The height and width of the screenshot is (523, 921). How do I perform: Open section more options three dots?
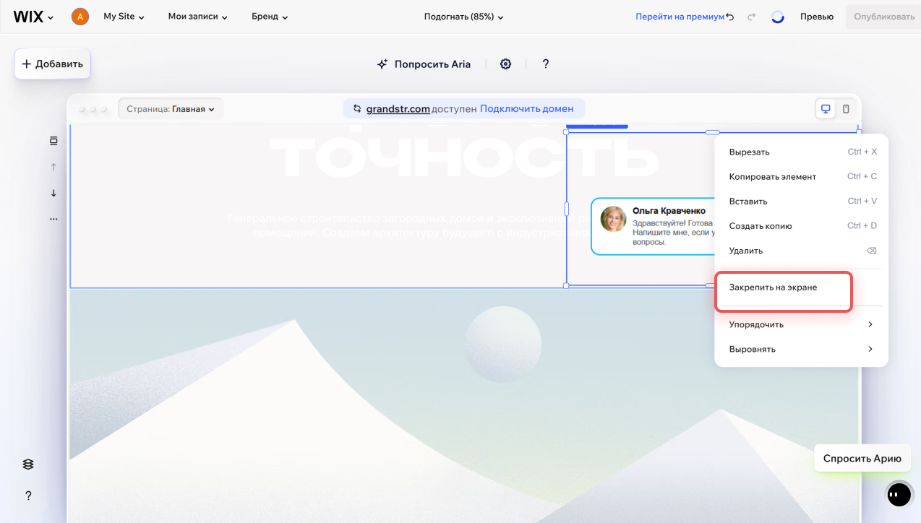[x=53, y=218]
